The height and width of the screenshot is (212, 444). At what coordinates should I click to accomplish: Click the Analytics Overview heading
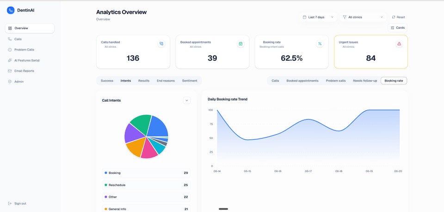tap(122, 12)
